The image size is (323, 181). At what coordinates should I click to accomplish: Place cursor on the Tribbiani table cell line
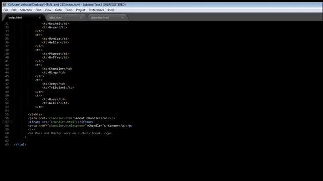point(58,87)
